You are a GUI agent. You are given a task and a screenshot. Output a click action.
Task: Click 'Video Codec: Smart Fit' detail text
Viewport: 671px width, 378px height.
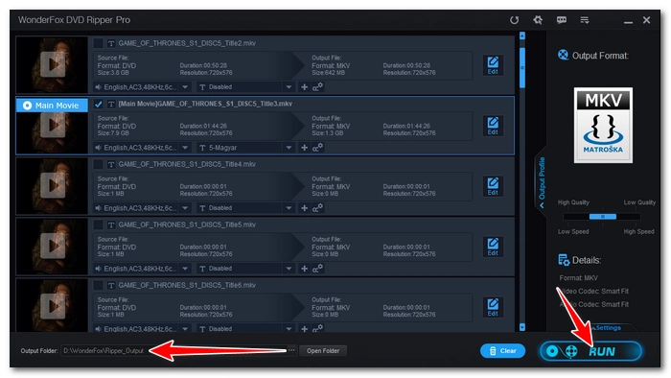click(594, 291)
